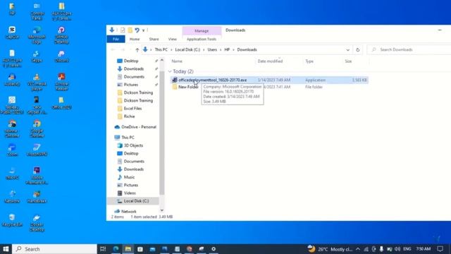Click the 'File folder' type cell

click(x=314, y=87)
